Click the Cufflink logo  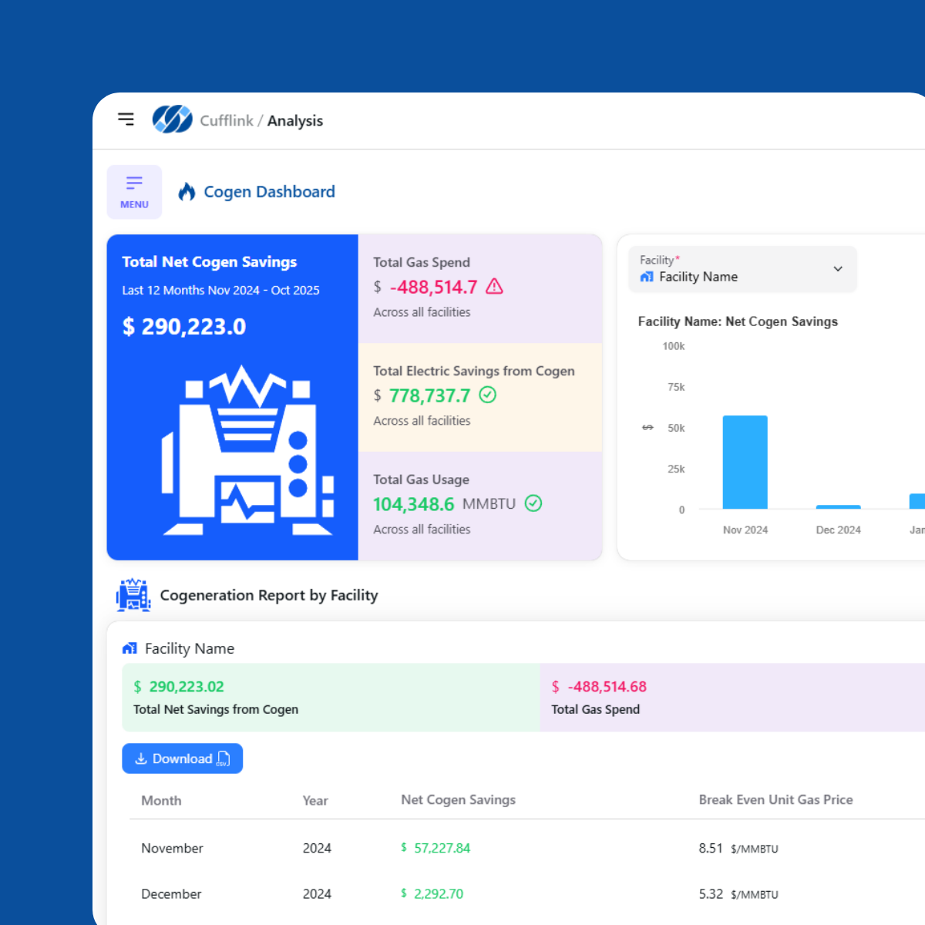click(x=171, y=119)
